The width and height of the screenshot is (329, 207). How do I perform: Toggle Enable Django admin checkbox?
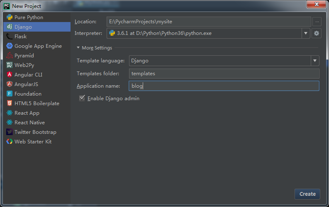(x=82, y=98)
